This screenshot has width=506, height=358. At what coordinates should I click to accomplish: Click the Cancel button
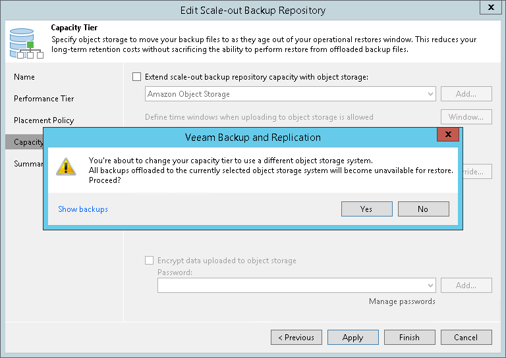pyautogui.click(x=466, y=338)
